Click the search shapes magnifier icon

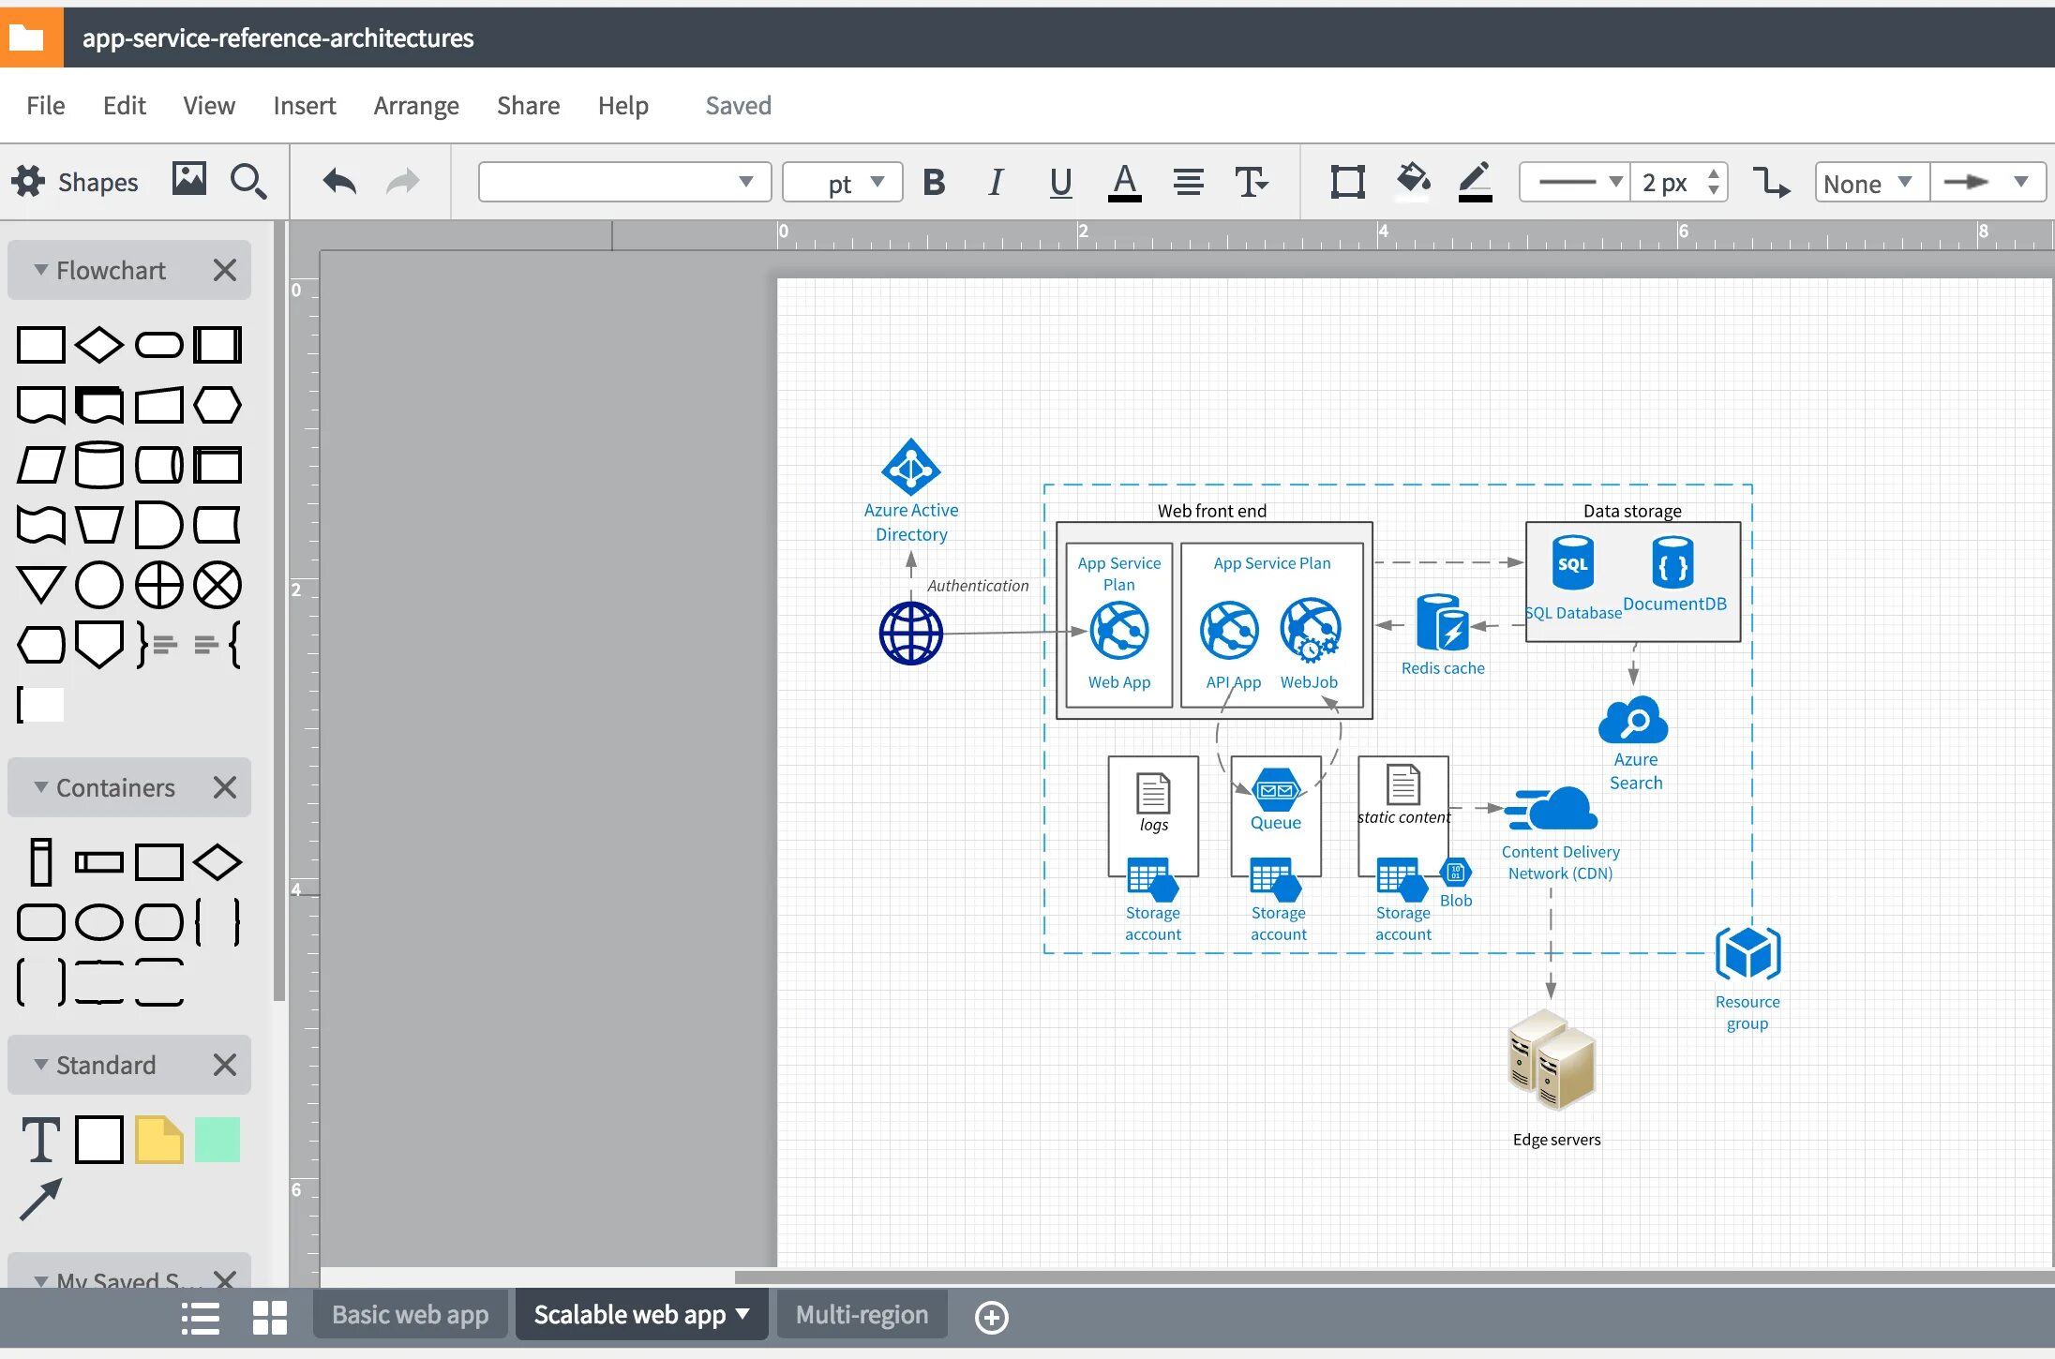[x=247, y=181]
